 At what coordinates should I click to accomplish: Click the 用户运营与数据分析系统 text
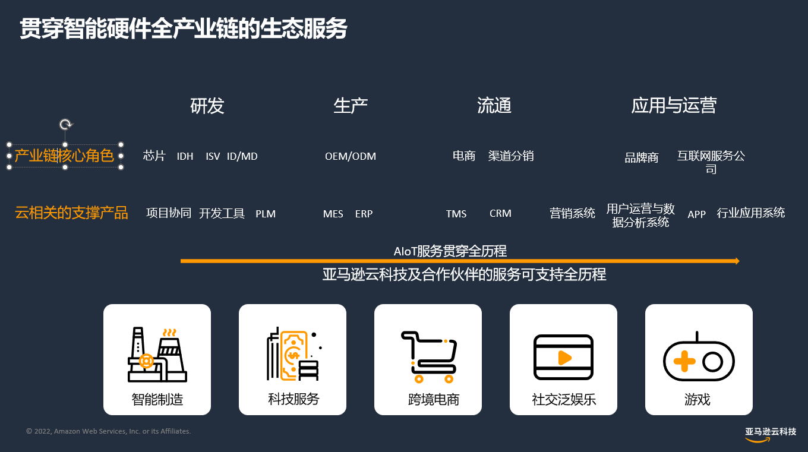point(640,215)
